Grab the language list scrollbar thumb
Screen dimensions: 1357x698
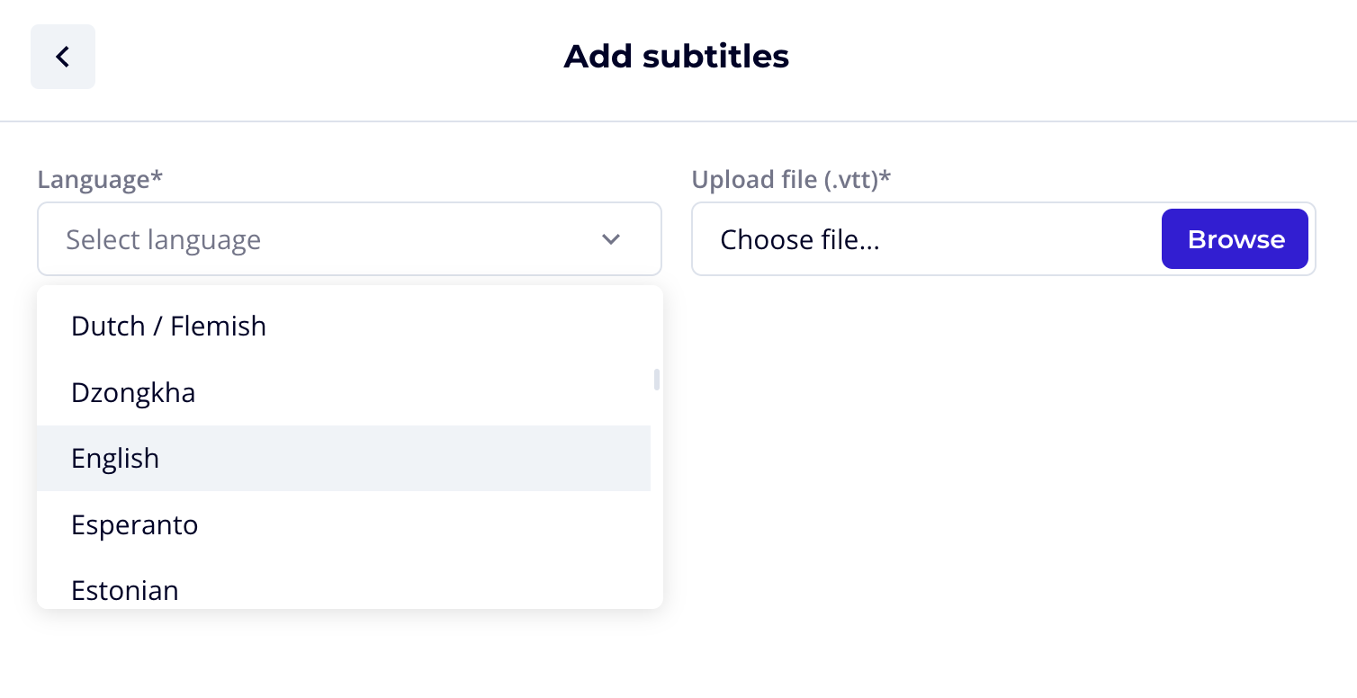point(657,380)
